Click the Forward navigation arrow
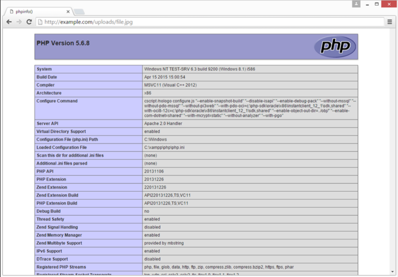 click(19, 22)
